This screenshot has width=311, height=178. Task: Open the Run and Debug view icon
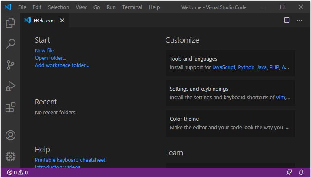point(10,86)
